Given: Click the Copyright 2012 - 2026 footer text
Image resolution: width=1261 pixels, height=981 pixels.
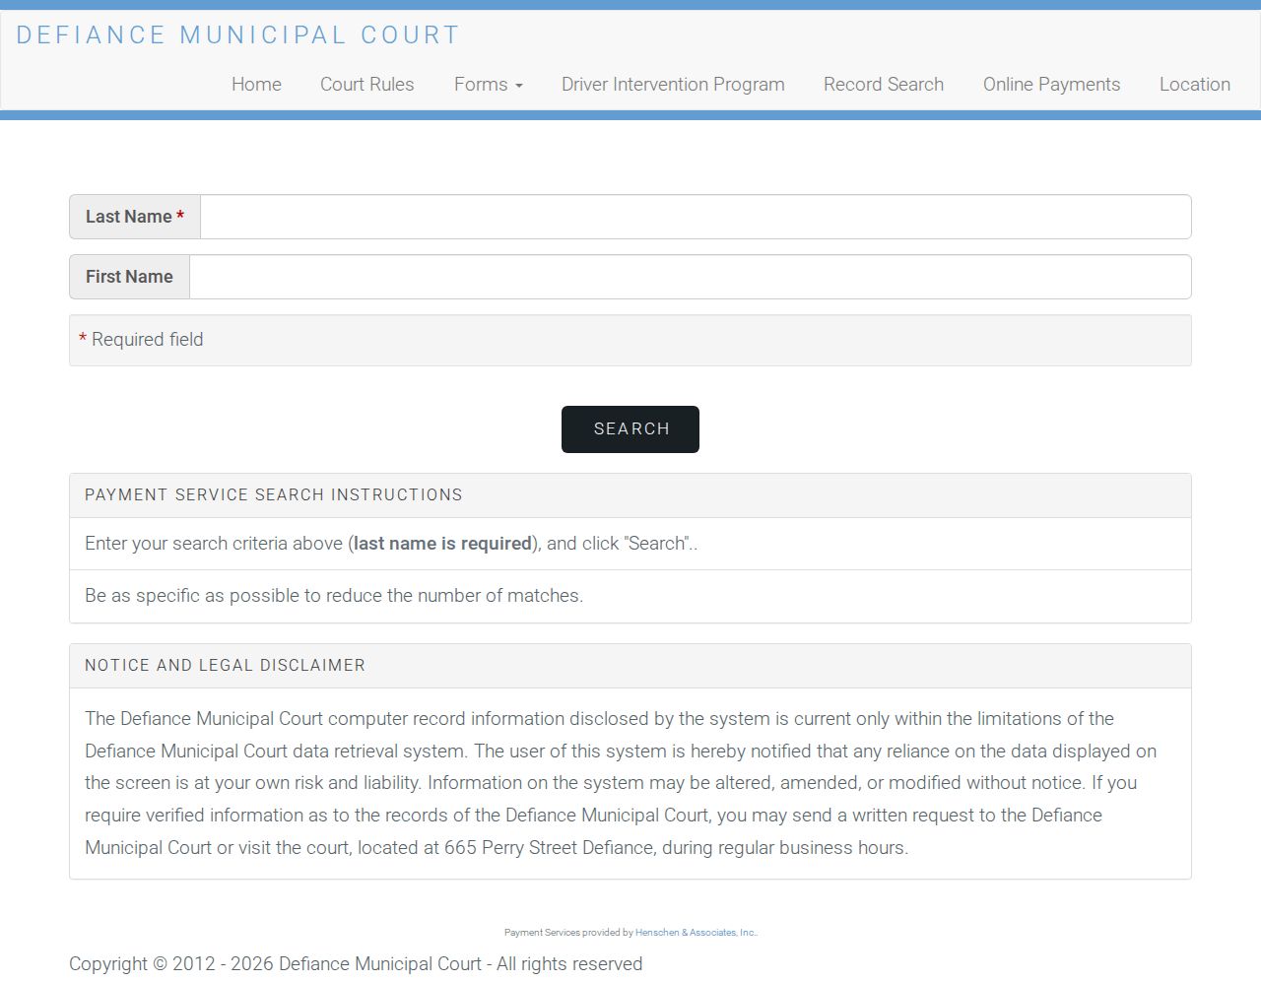Looking at the screenshot, I should click(x=356, y=964).
